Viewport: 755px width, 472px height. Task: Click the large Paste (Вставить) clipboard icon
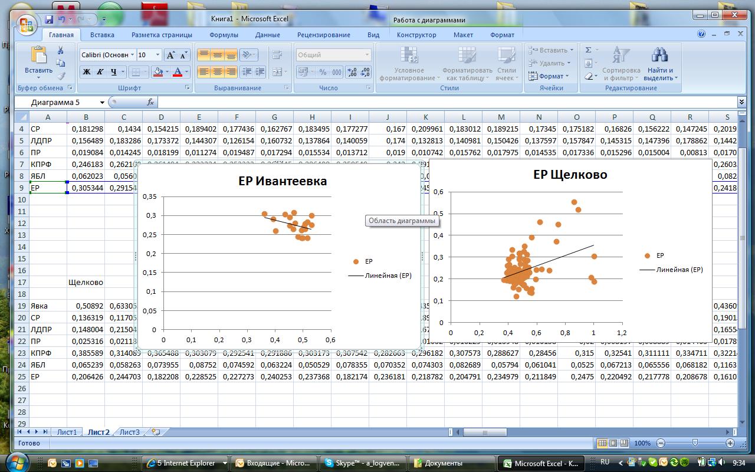38,56
